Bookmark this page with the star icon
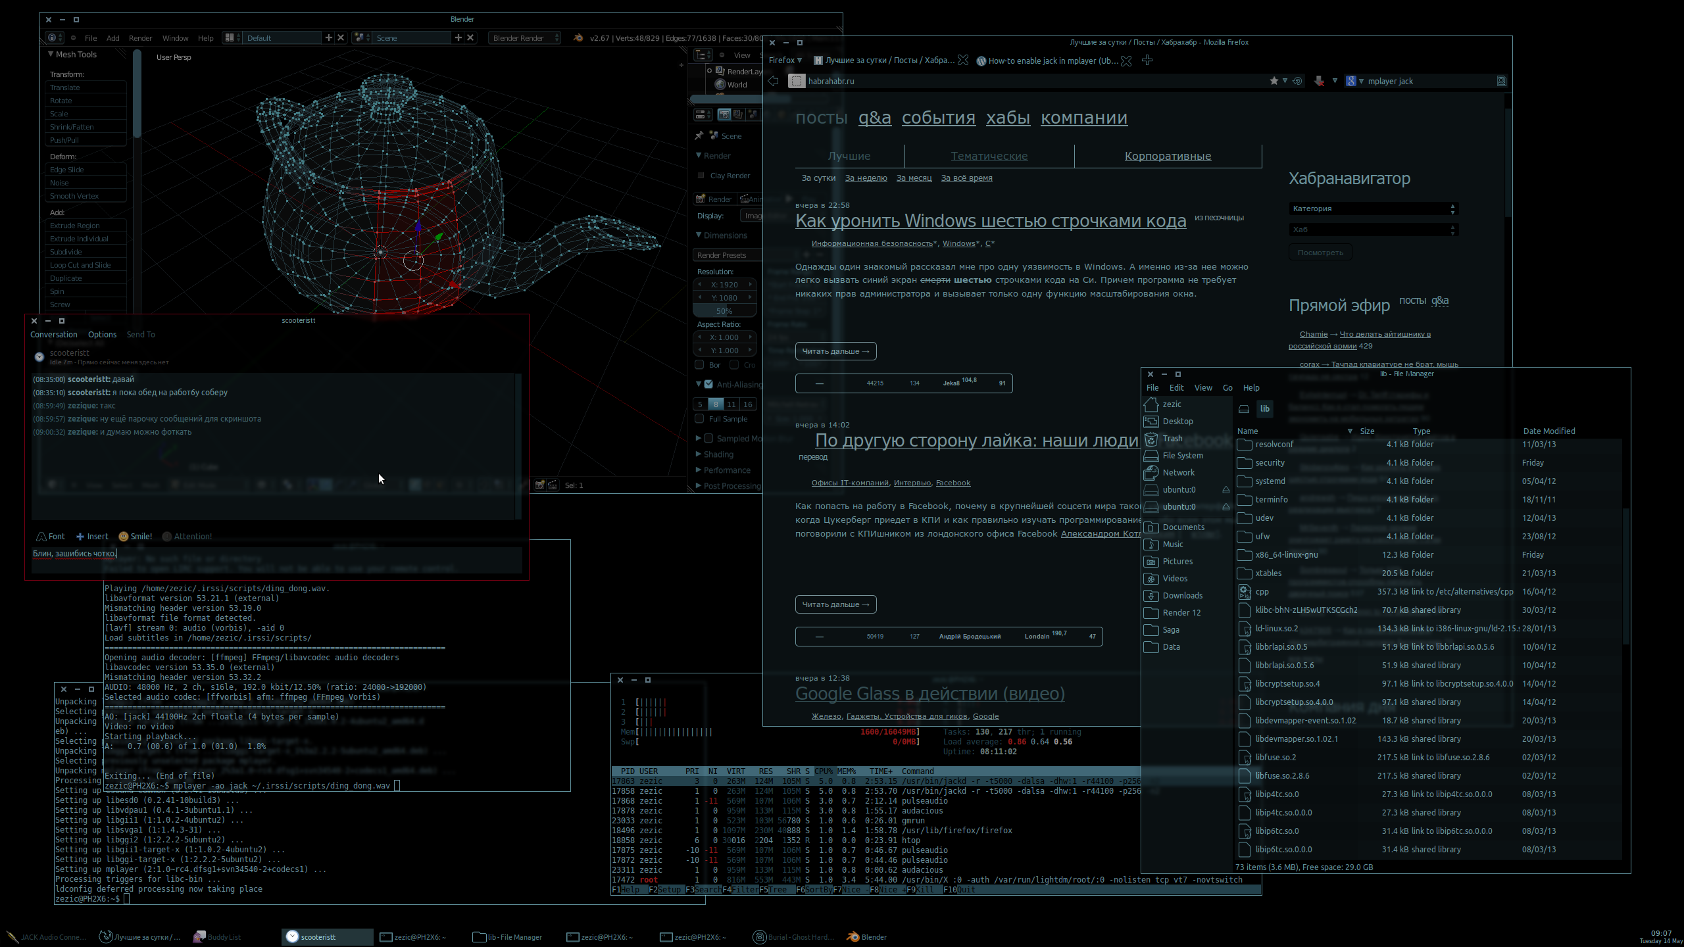 click(x=1274, y=81)
